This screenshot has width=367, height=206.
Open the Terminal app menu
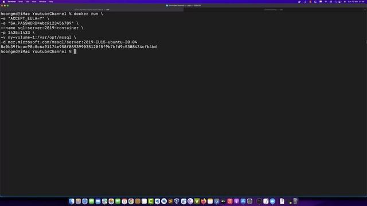point(11,2)
